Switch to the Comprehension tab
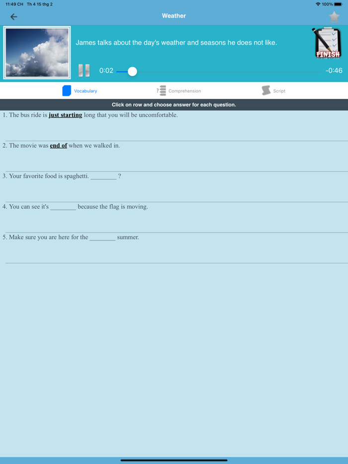 point(178,90)
